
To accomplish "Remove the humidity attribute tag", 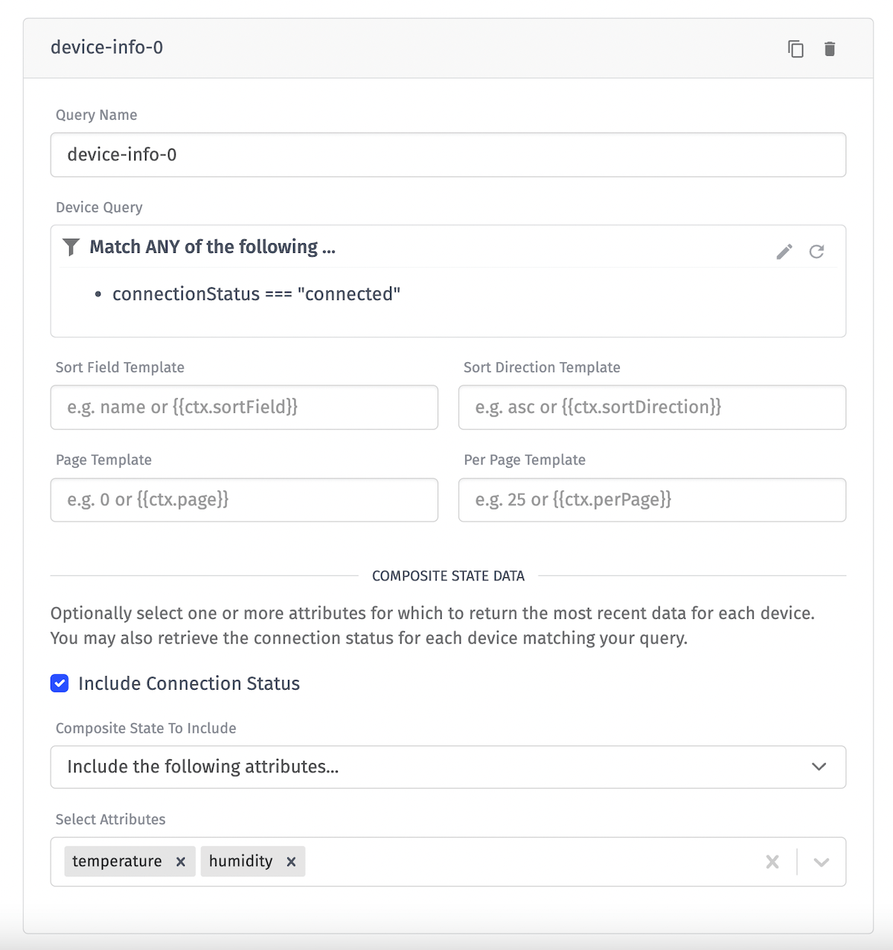I will (x=292, y=861).
